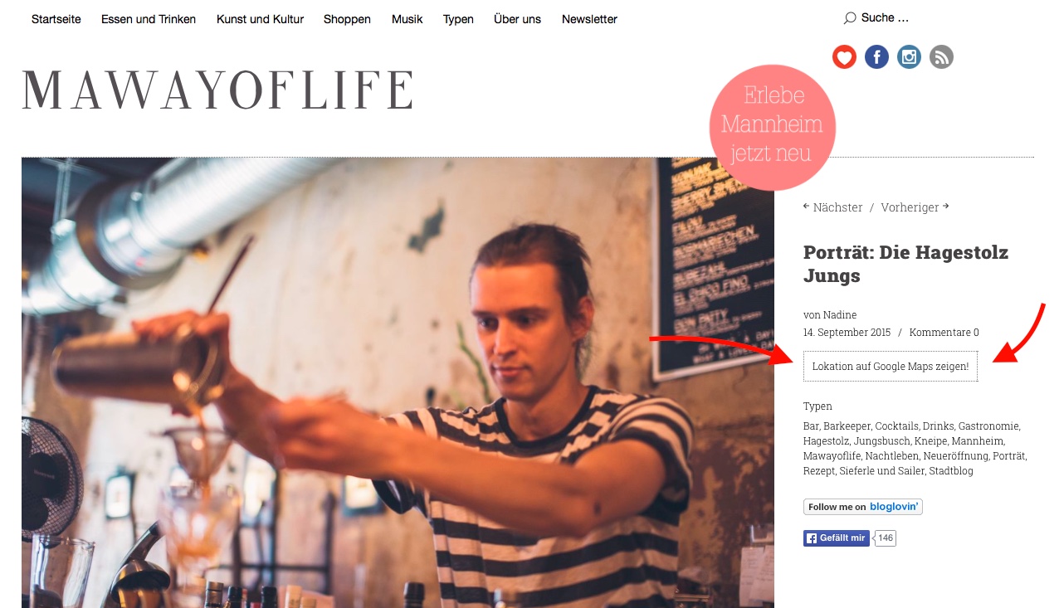The image size is (1059, 608).
Task: Click the red heart Bloglovin icon
Action: click(x=844, y=57)
